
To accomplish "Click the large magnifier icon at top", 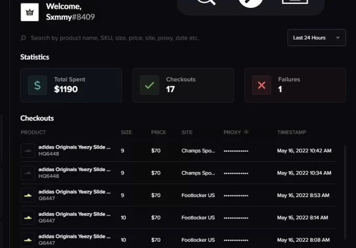I will point(206,2).
